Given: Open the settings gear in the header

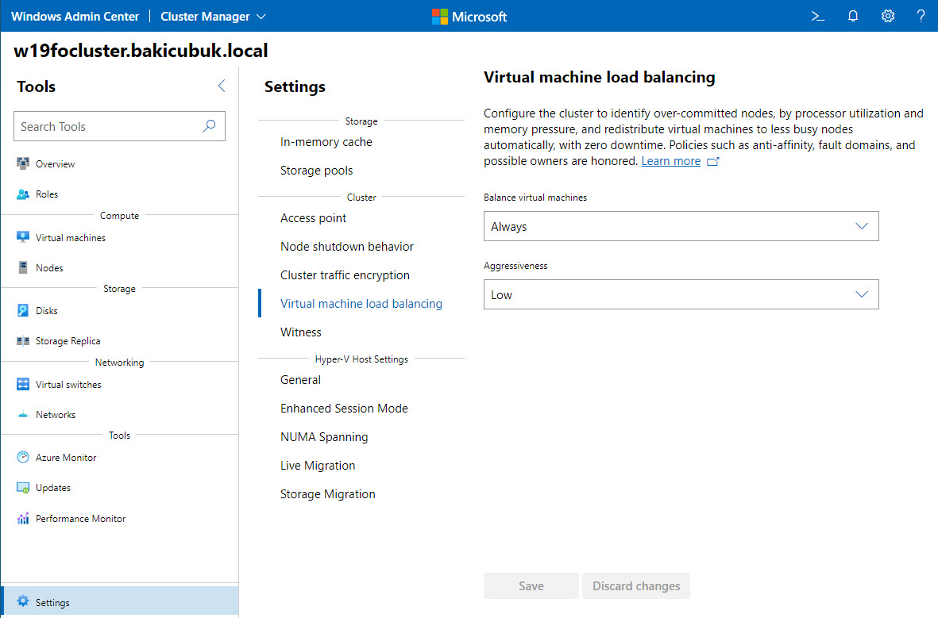Looking at the screenshot, I should click(888, 16).
